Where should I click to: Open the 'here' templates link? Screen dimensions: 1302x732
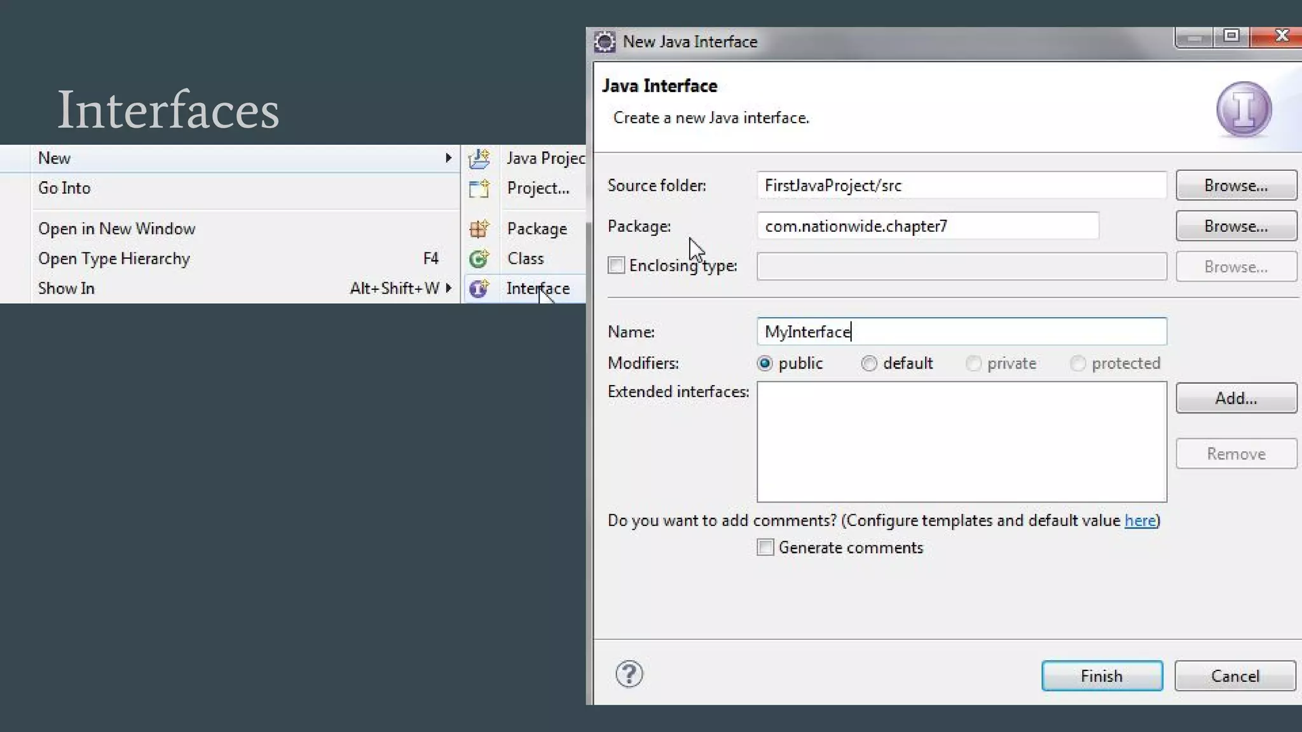tap(1140, 520)
